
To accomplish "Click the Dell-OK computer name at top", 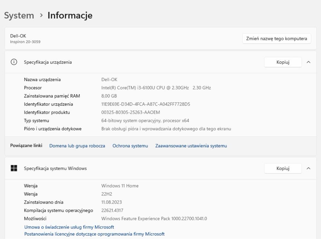I will 18,36.
